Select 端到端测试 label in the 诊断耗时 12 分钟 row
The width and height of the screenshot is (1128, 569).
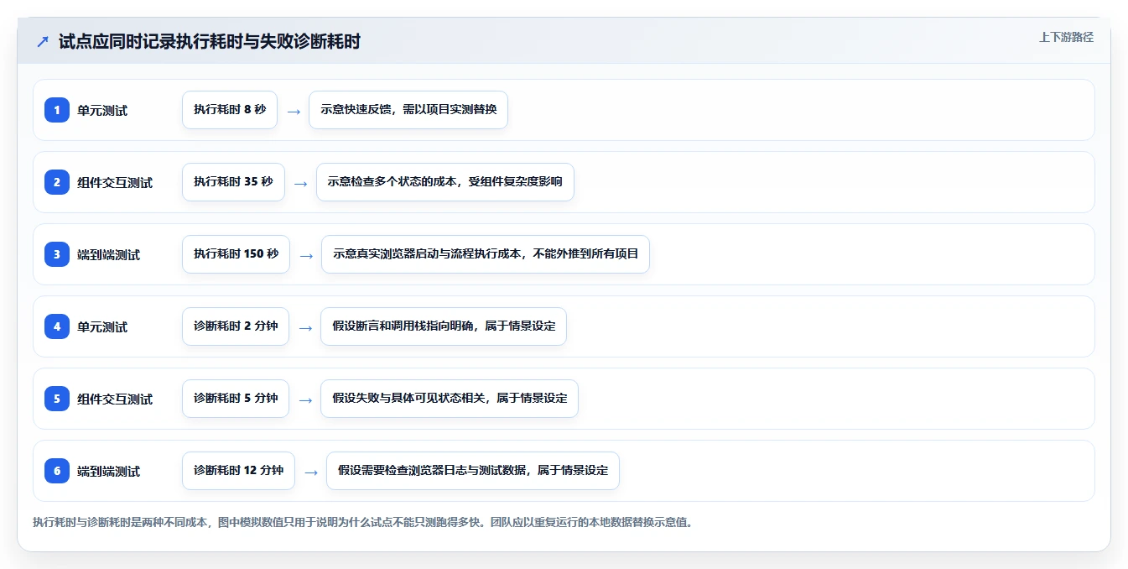tap(109, 471)
